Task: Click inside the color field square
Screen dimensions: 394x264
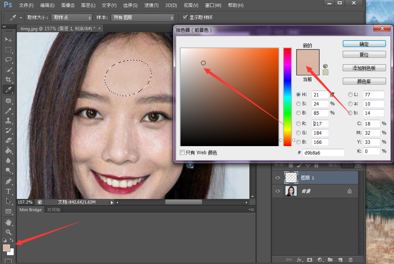Action: coord(229,97)
